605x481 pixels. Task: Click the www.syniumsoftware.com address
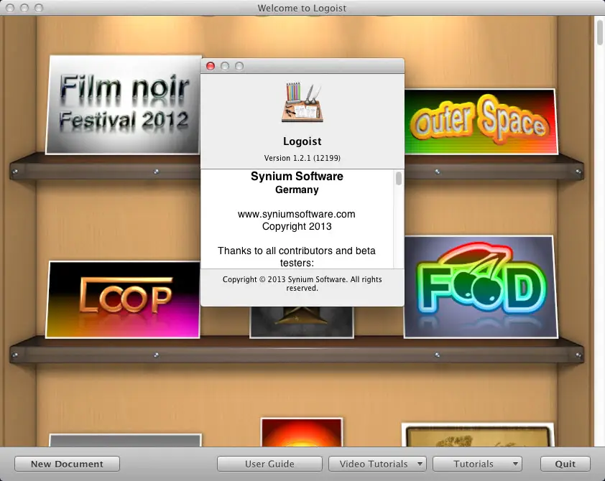(x=296, y=214)
